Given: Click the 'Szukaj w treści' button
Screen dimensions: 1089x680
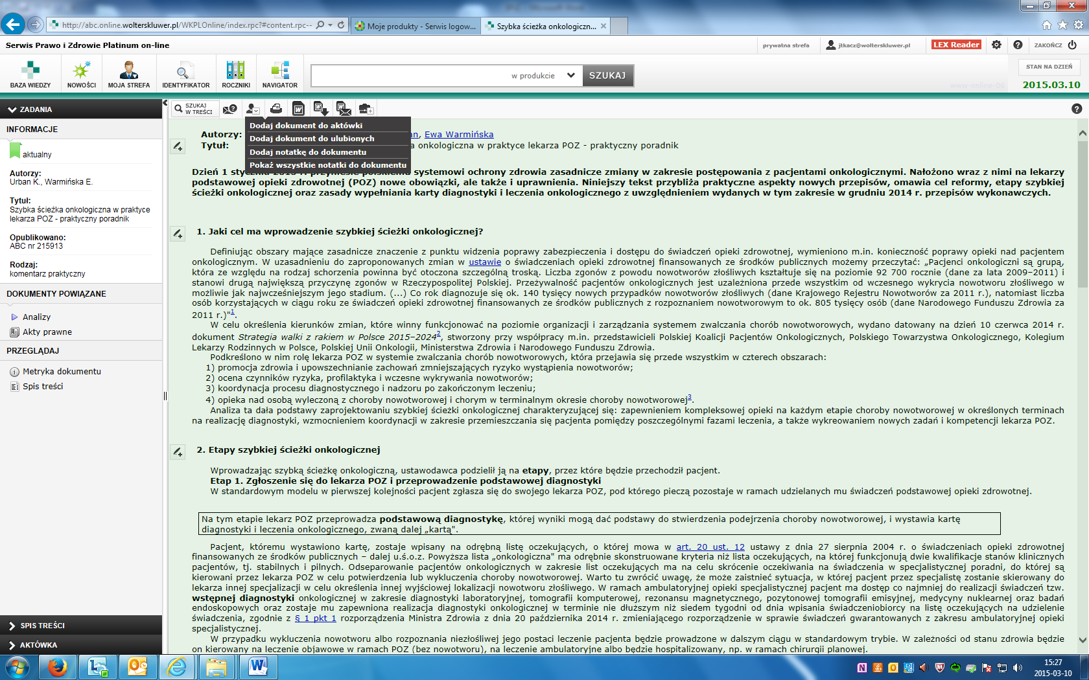Looking at the screenshot, I should 195,109.
